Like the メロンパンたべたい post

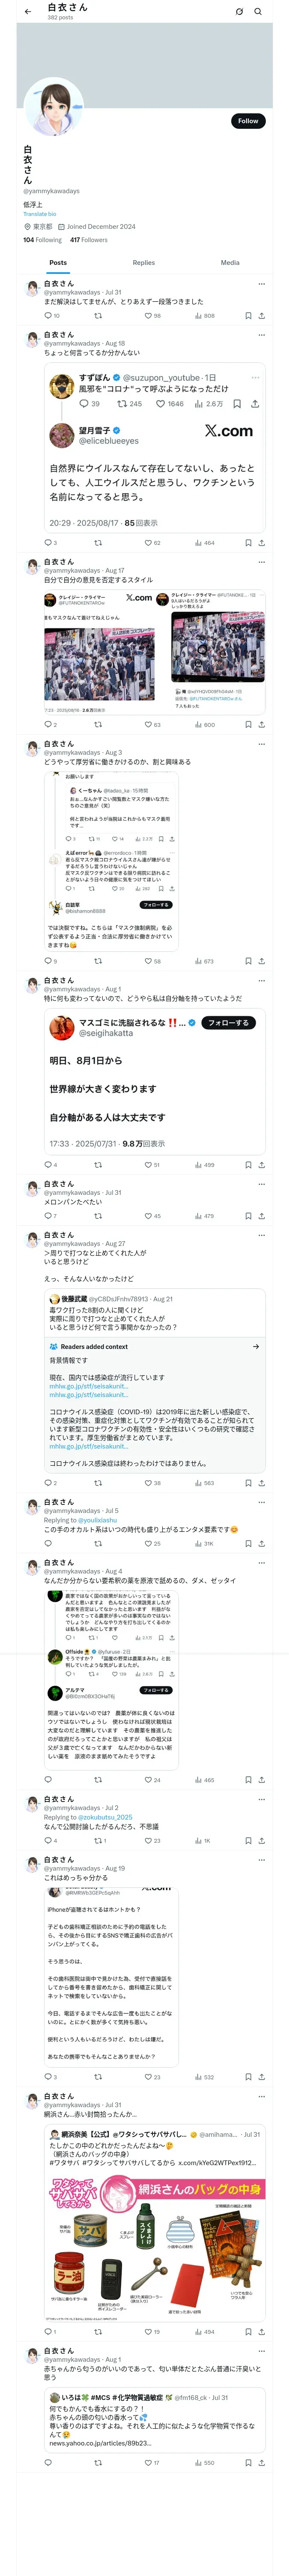coord(146,1216)
